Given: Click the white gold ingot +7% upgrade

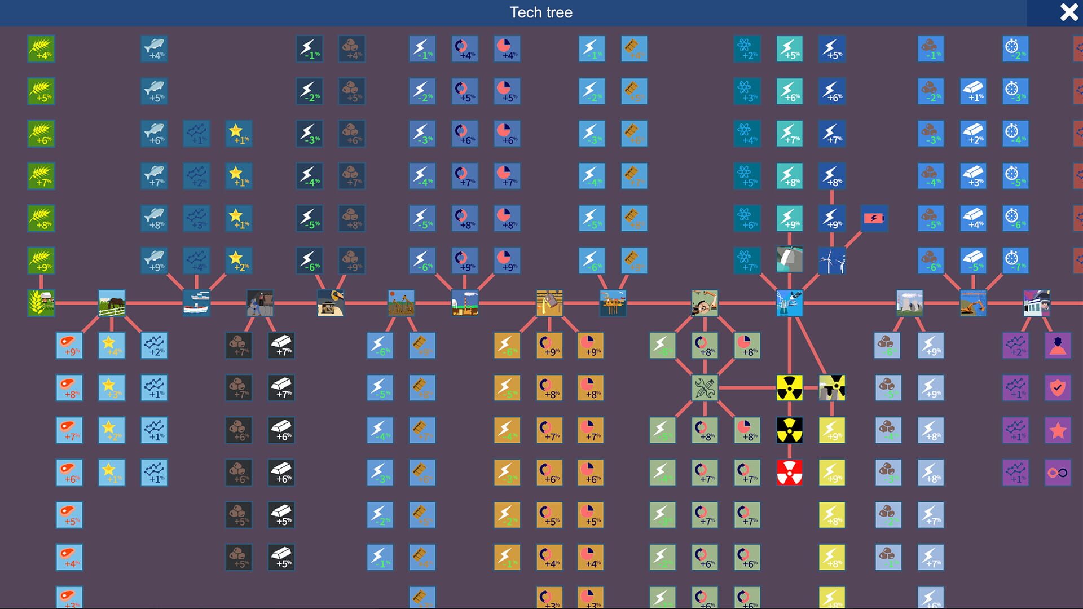Looking at the screenshot, I should tap(281, 345).
